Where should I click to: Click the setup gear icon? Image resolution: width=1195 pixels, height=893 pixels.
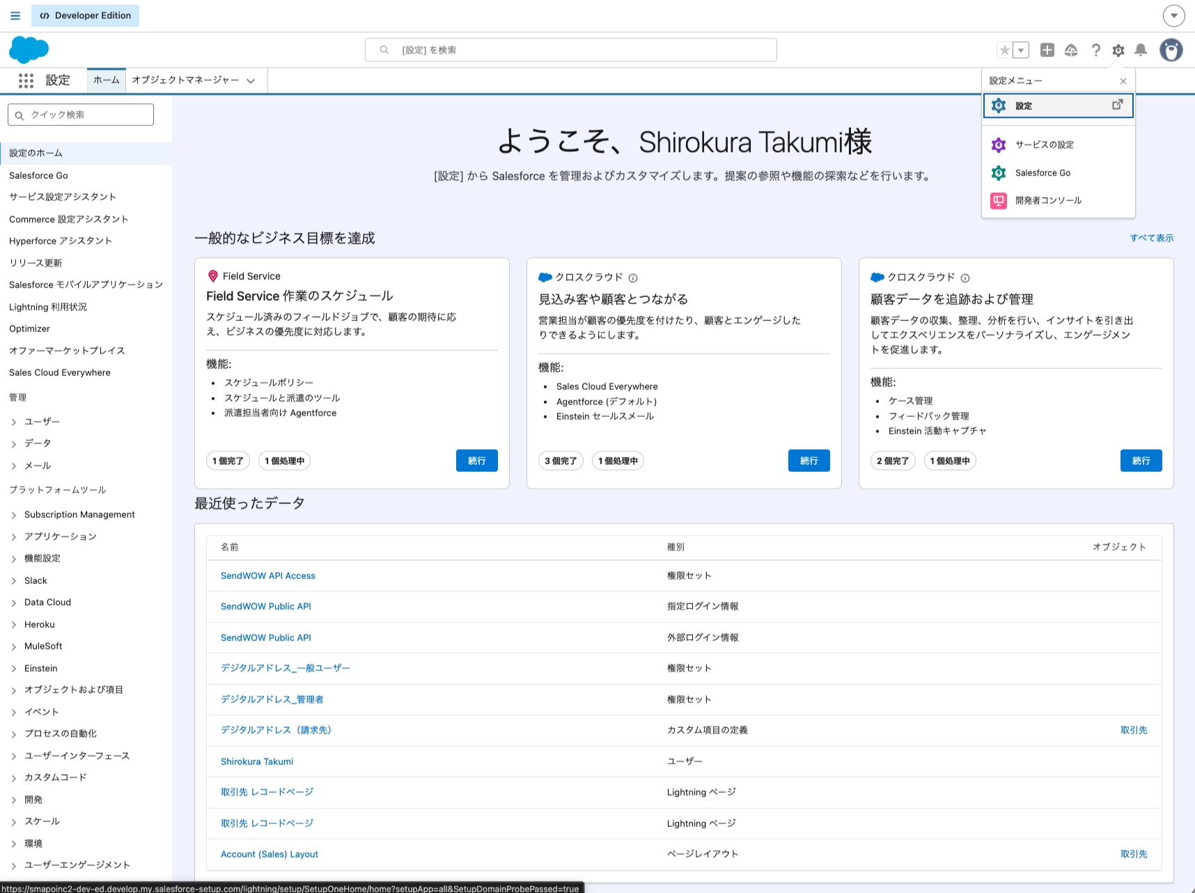click(x=1118, y=50)
